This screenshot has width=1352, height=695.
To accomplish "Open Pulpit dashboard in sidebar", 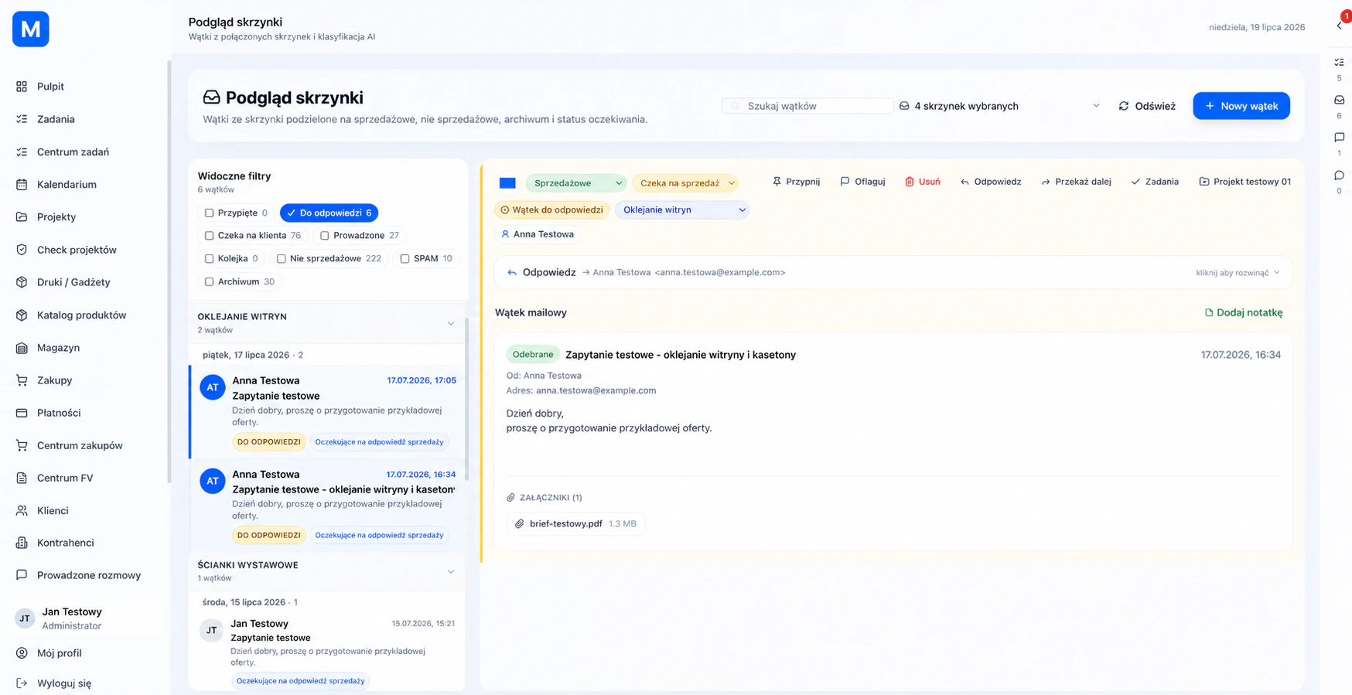I will pos(50,87).
